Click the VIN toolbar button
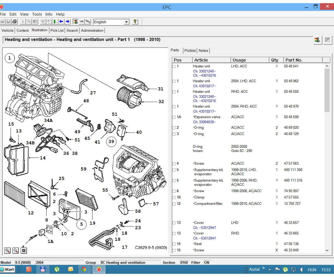The image size is (334, 277). pyautogui.click(x=81, y=22)
